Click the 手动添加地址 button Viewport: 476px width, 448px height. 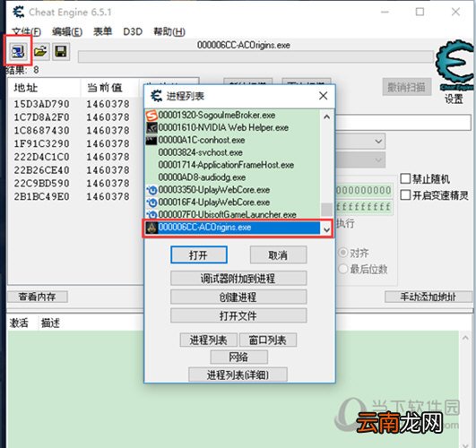428,297
